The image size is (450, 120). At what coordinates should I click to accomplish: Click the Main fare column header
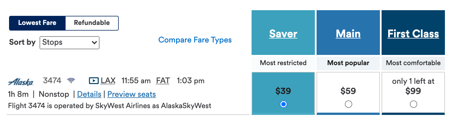[x=348, y=34]
